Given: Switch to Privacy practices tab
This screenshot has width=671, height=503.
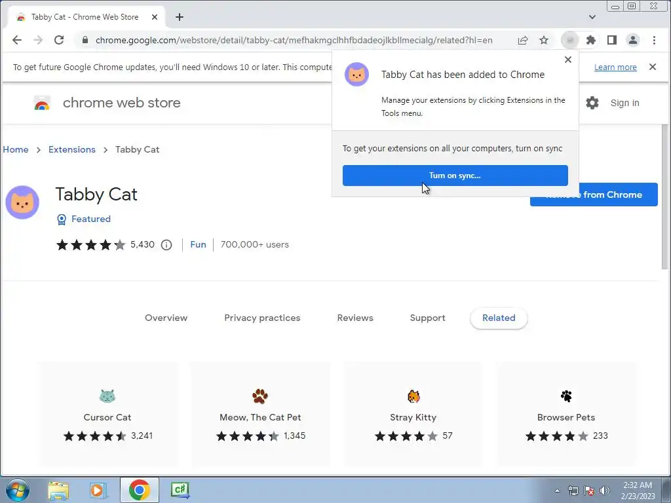Looking at the screenshot, I should tap(262, 318).
